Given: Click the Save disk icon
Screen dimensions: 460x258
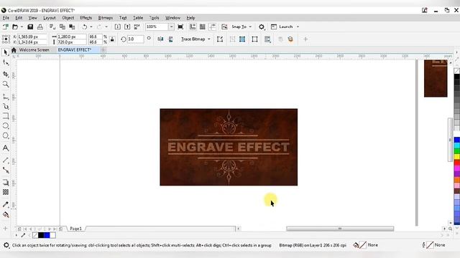Looking at the screenshot, I should [30, 27].
